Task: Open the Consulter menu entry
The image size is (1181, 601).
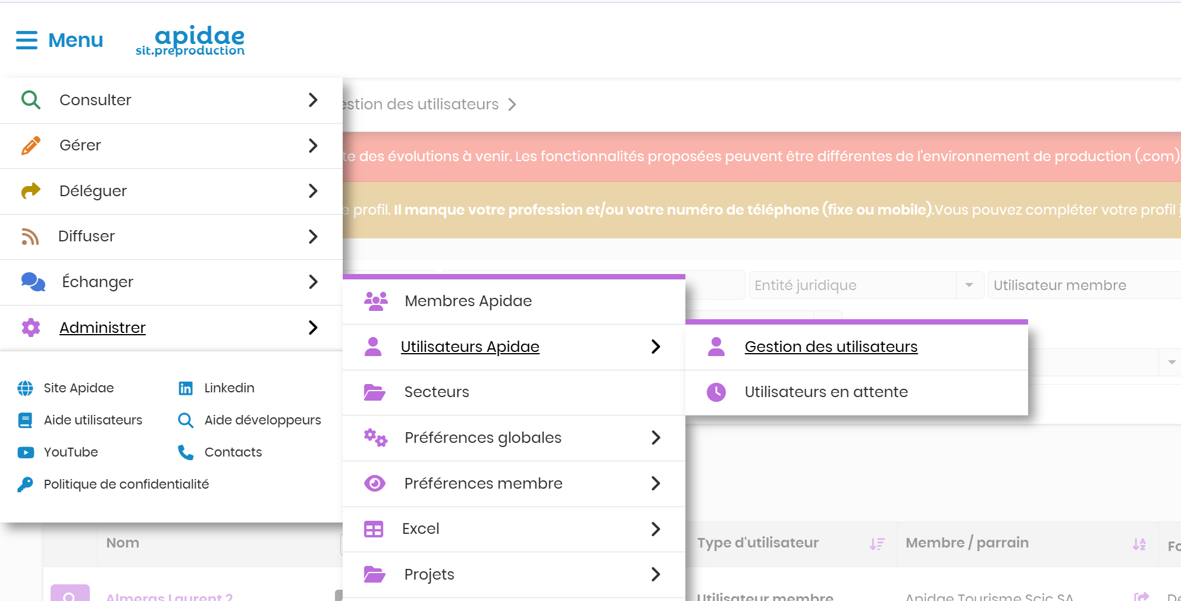Action: click(x=171, y=100)
